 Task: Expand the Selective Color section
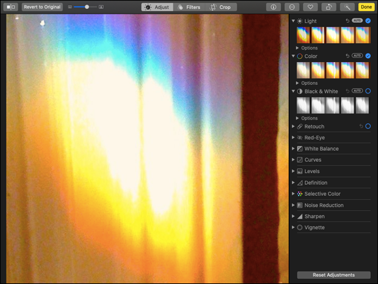coord(293,194)
